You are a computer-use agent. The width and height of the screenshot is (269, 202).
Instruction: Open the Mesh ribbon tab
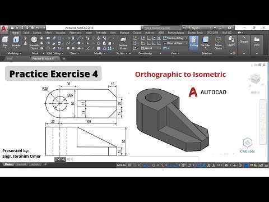click(x=48, y=33)
